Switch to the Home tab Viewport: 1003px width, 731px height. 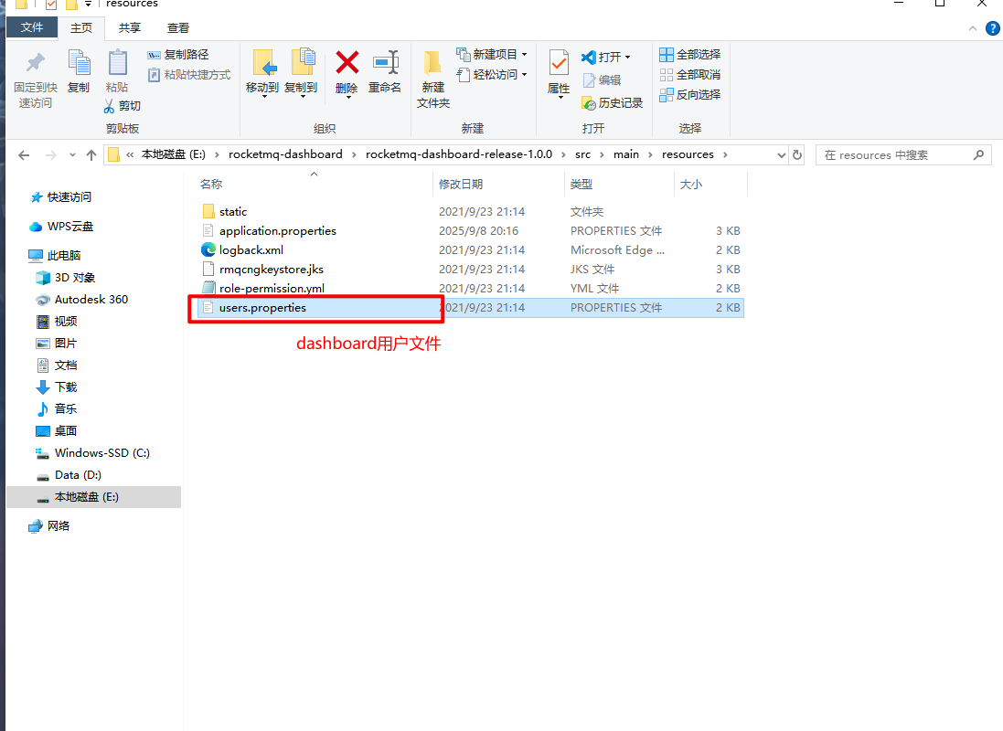(x=81, y=28)
